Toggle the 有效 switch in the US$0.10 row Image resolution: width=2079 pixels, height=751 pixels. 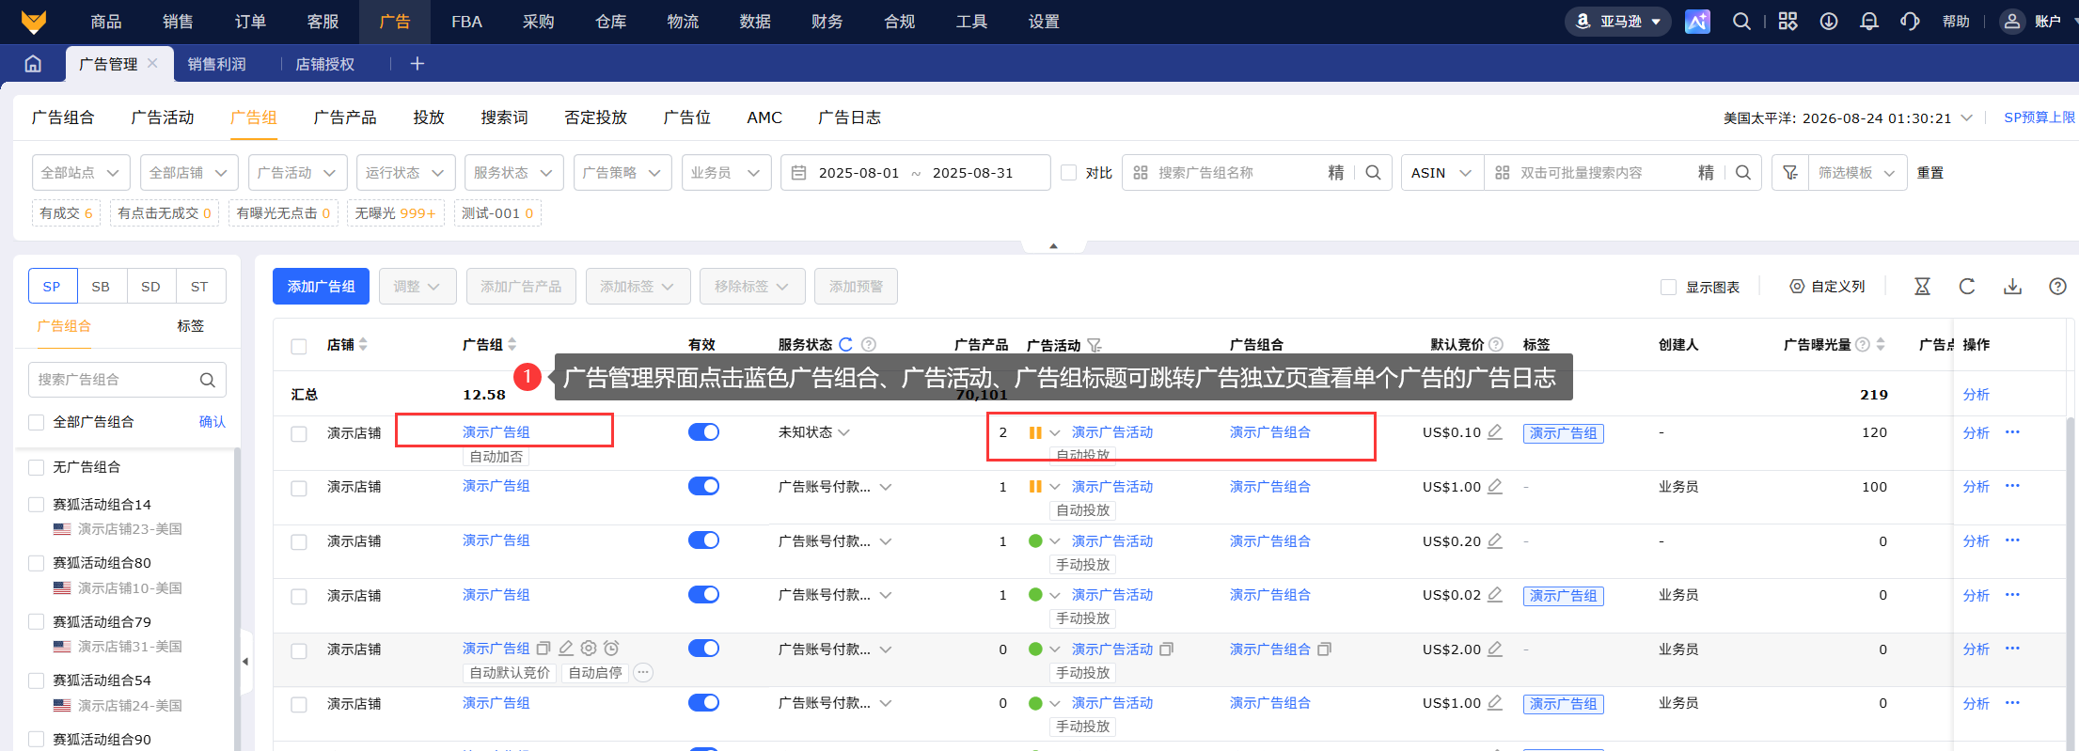pos(703,432)
